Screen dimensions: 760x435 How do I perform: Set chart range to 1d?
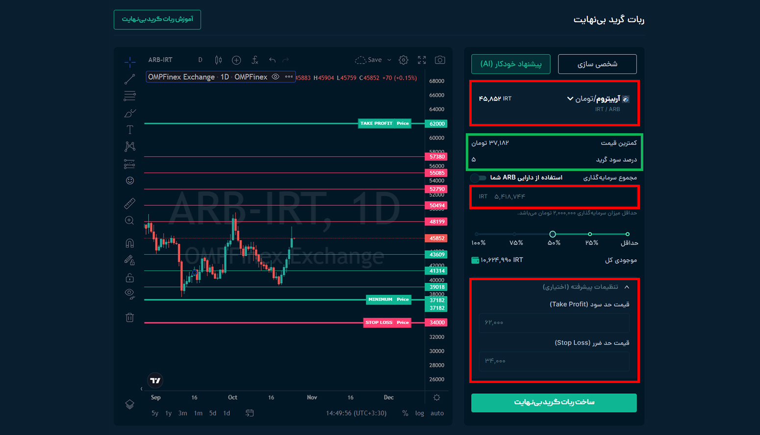click(227, 413)
